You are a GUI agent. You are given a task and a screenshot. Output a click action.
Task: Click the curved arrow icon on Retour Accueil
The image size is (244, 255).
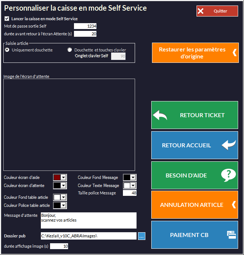229,145
